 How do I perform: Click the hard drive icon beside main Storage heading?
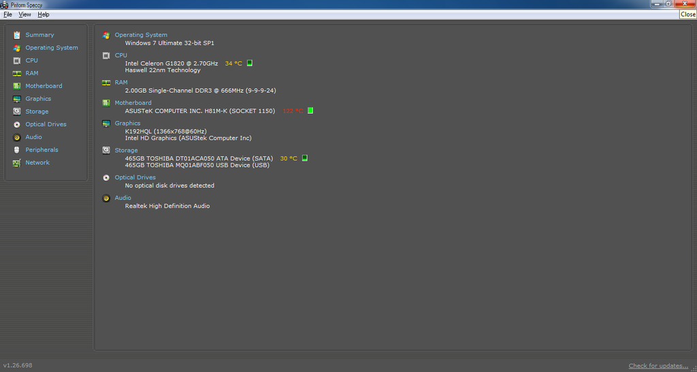[x=106, y=151]
